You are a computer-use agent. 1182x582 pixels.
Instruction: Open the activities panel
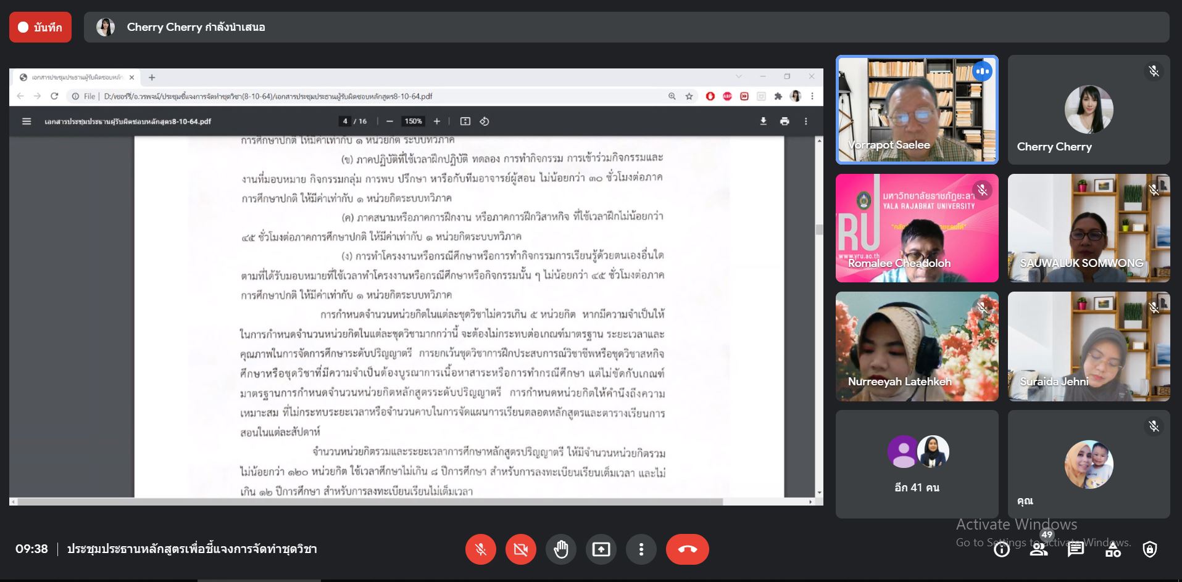pos(1113,549)
